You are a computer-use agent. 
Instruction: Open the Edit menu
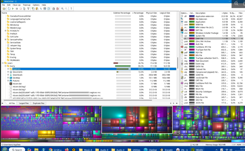point(9,5)
